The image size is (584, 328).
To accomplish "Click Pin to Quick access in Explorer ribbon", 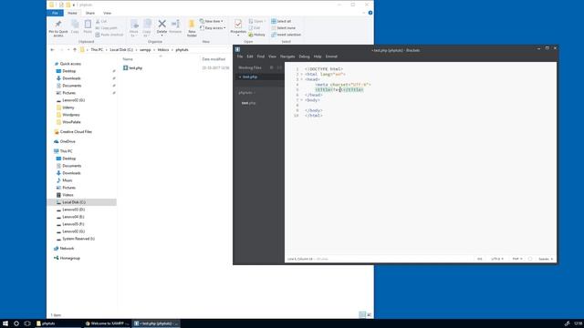I will [58, 28].
